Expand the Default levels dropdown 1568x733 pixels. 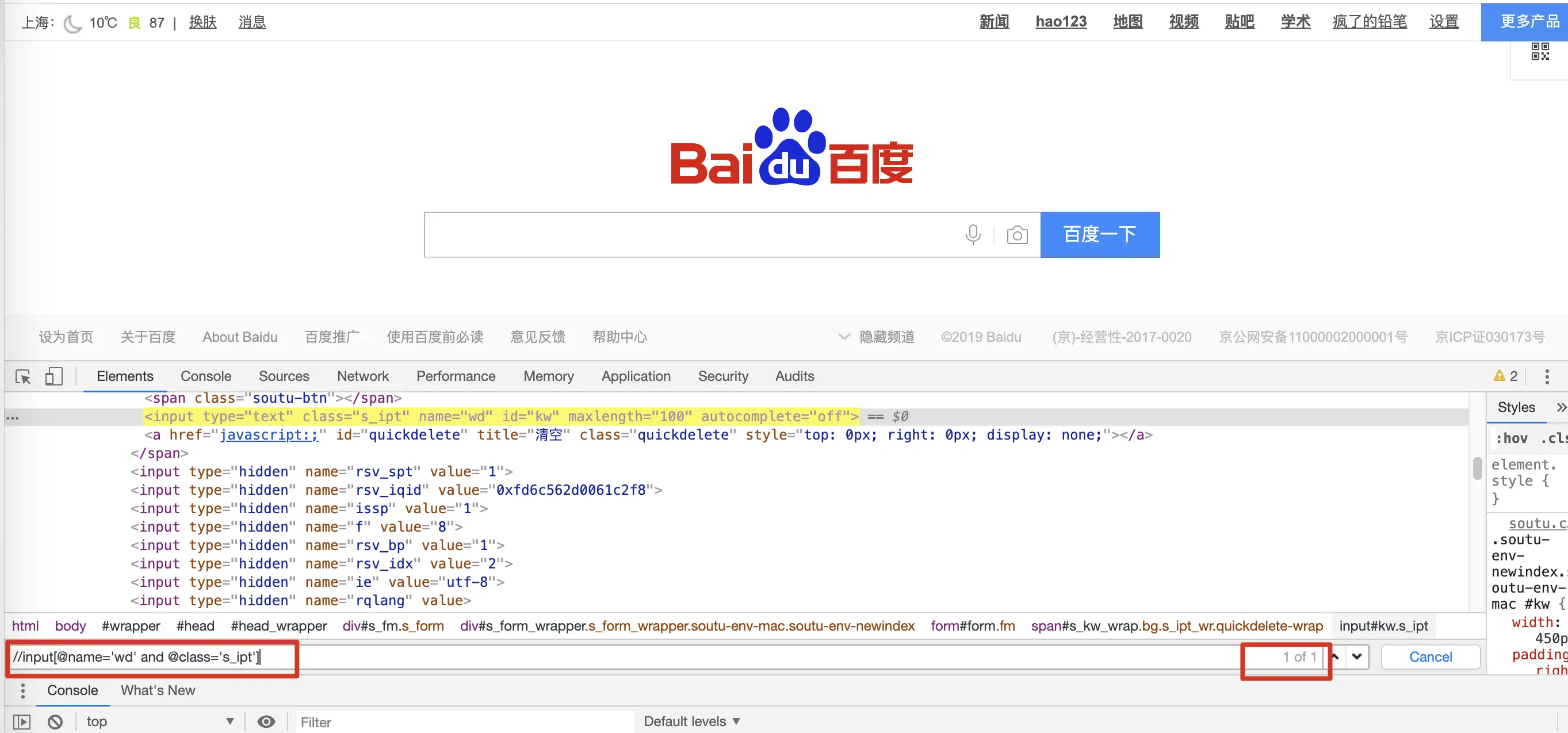point(691,721)
